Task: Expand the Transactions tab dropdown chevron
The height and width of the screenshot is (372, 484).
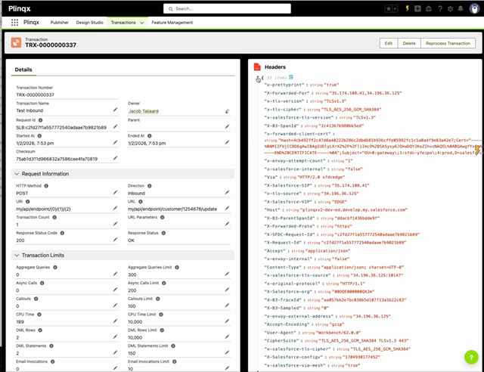Action: [x=141, y=23]
